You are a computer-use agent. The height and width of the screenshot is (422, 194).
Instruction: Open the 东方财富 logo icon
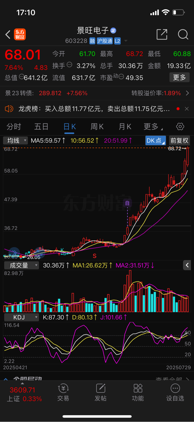20,35
